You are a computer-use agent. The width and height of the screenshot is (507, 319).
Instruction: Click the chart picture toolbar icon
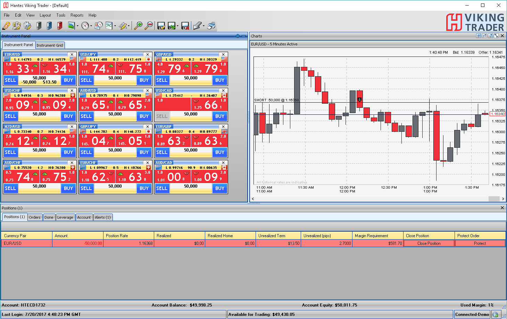coord(72,26)
